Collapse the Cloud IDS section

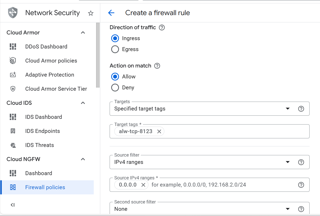(83, 103)
